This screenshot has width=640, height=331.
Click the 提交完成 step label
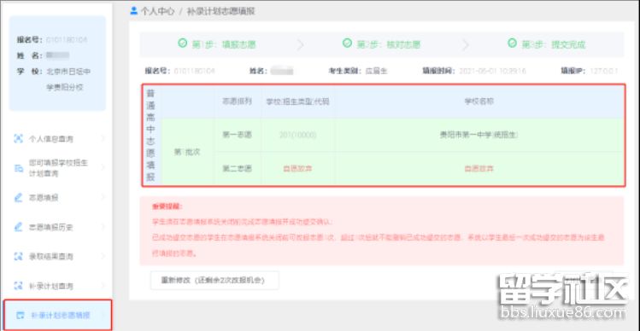tap(554, 44)
